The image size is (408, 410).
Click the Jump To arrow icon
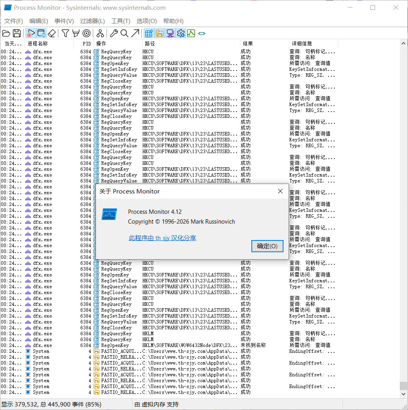[x=135, y=33]
